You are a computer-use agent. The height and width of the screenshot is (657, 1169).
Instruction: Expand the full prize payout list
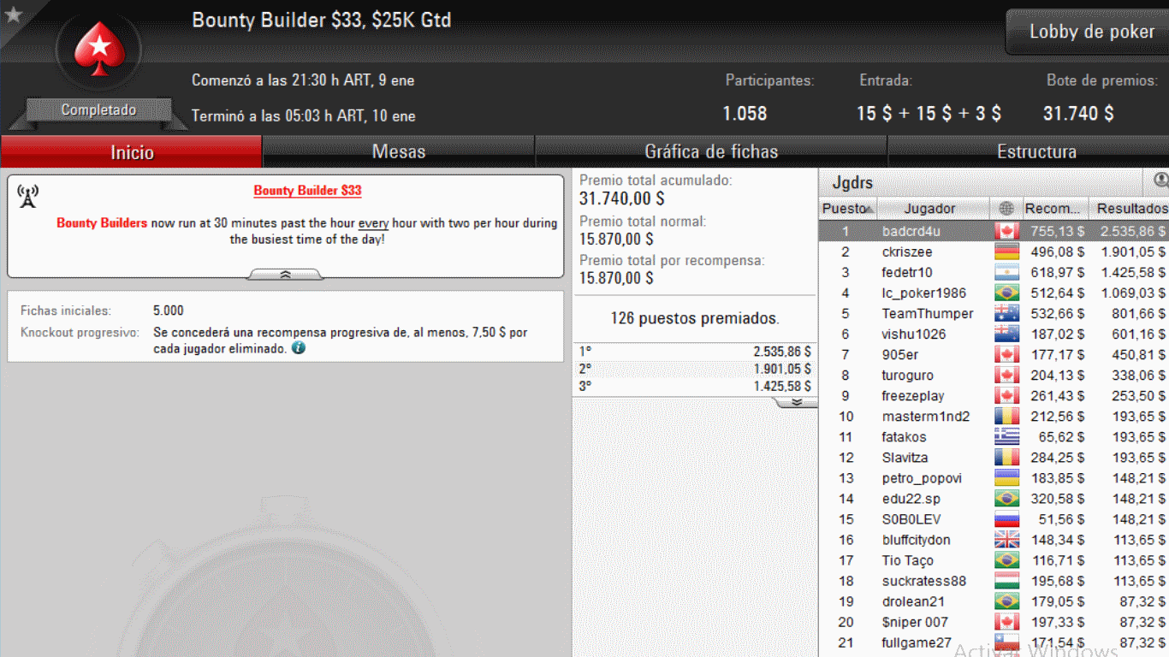click(796, 402)
